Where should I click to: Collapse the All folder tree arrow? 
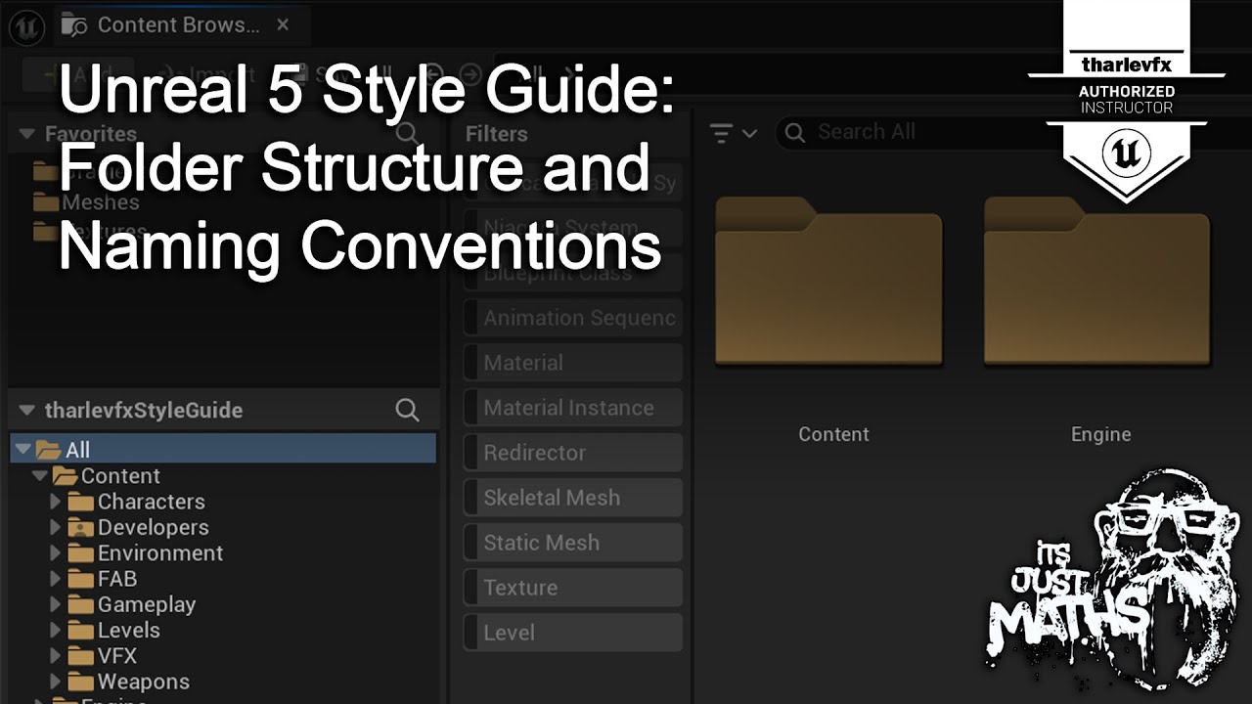click(x=22, y=449)
